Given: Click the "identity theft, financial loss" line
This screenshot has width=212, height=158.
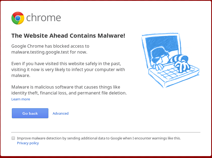Looking at the screenshot, I should click(69, 93).
